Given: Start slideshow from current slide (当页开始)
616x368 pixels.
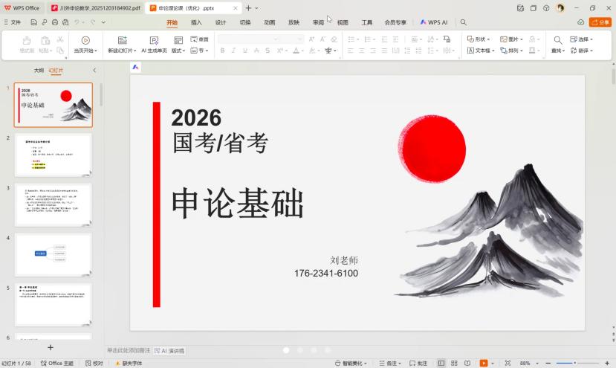Looking at the screenshot, I should point(85,41).
